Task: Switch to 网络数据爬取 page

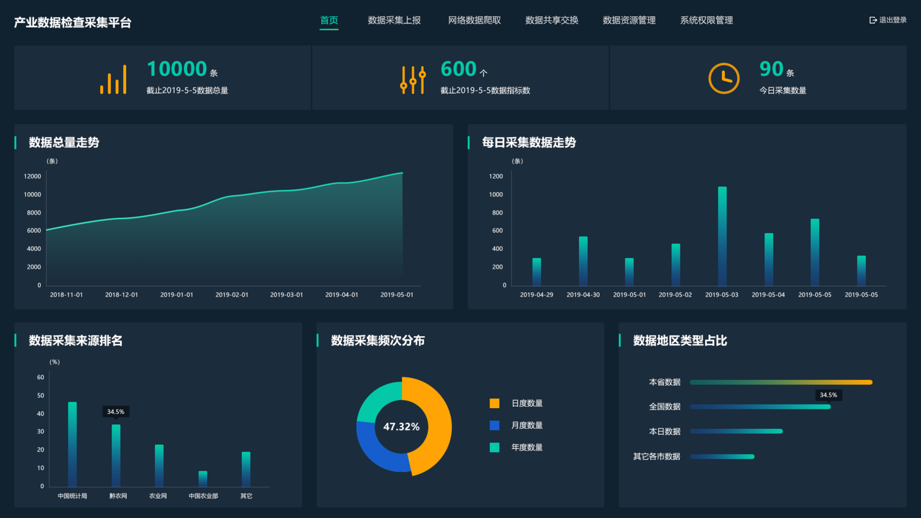Action: (474, 20)
